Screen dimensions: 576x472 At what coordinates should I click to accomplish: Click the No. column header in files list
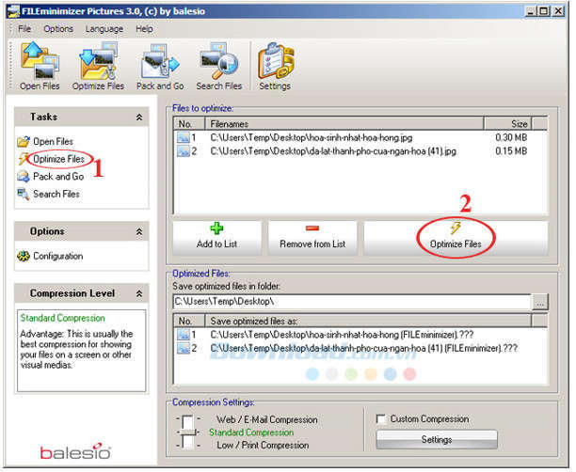(189, 124)
